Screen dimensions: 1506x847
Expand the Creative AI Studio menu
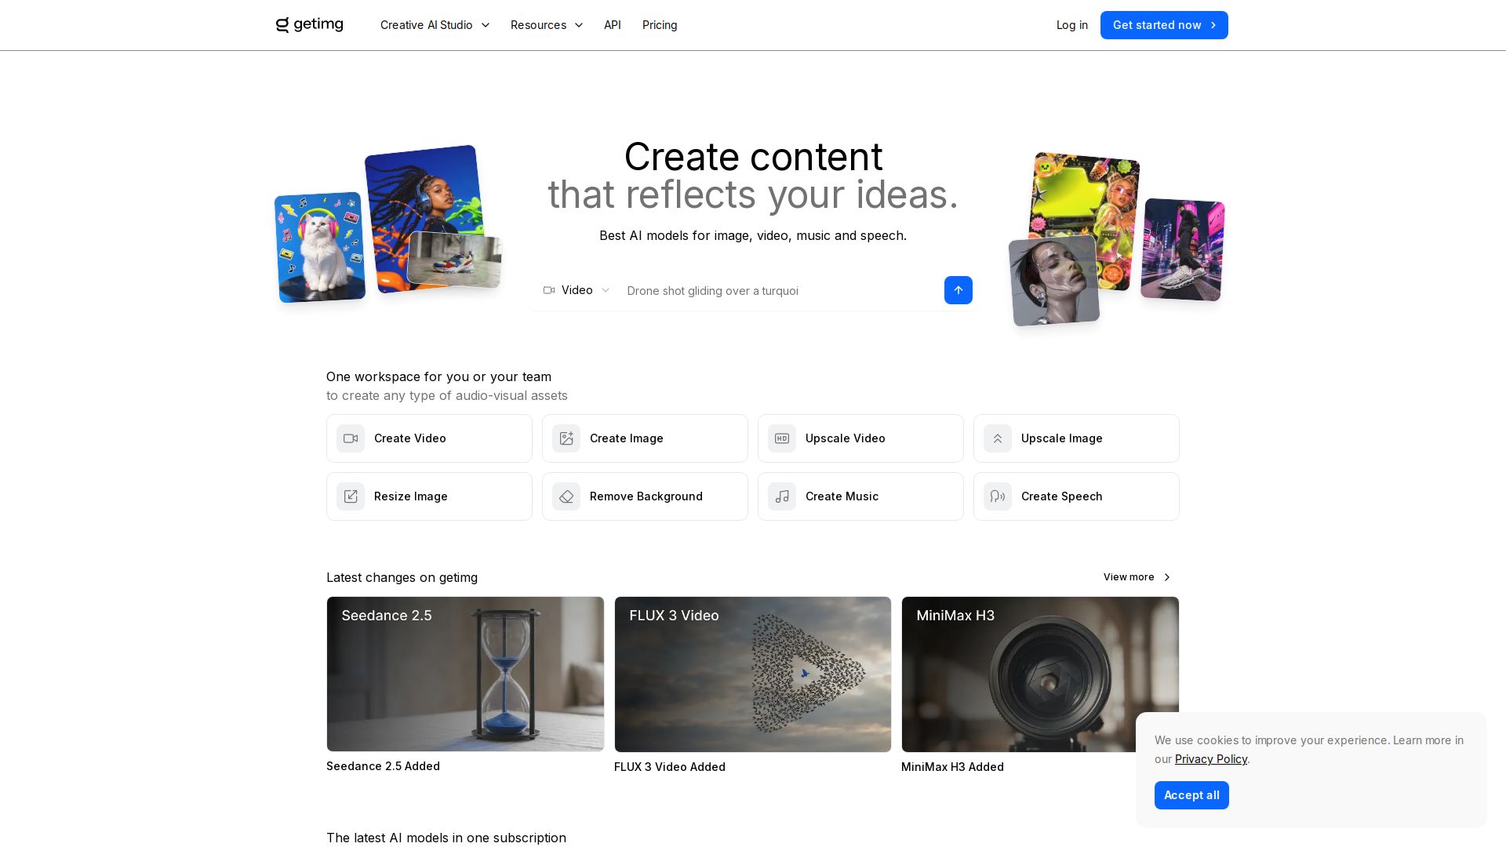435,25
